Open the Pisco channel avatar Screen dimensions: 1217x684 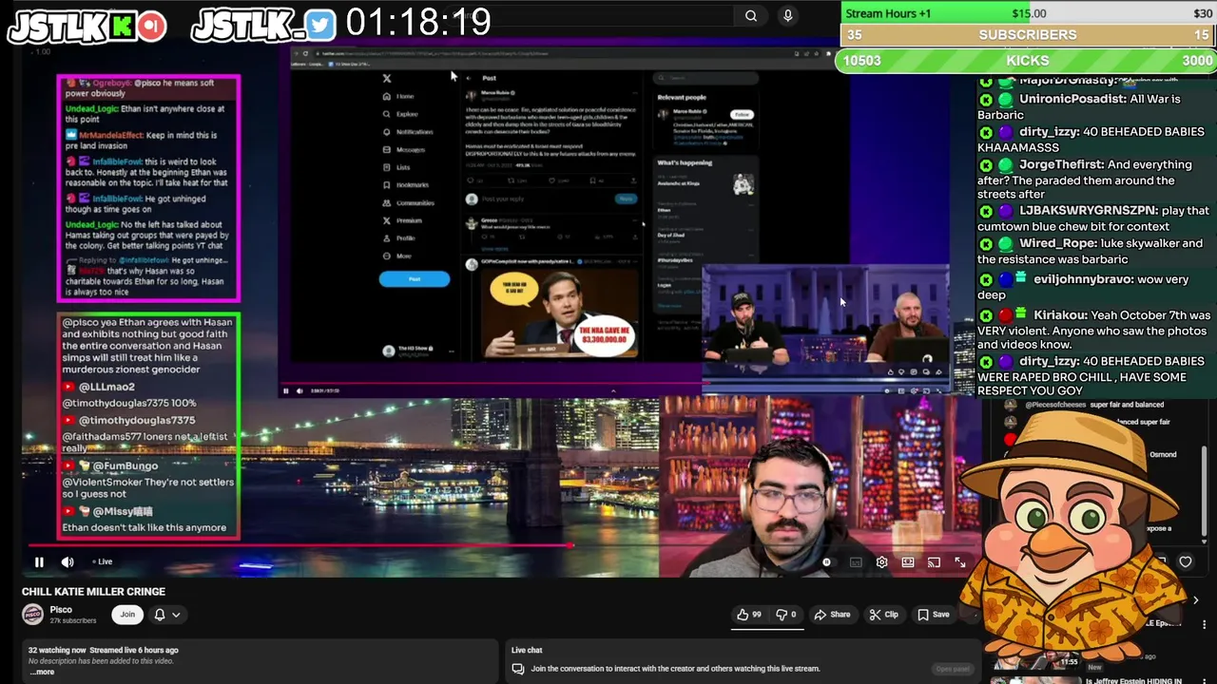pos(33,615)
